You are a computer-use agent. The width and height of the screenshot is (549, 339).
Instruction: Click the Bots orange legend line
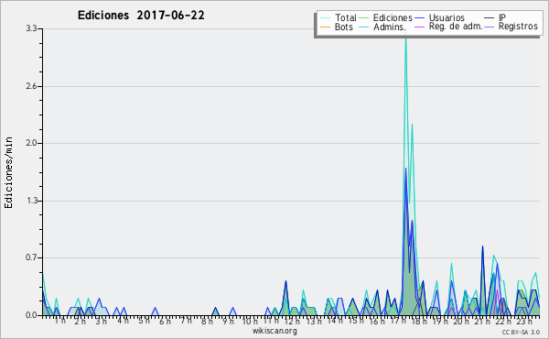(325, 27)
